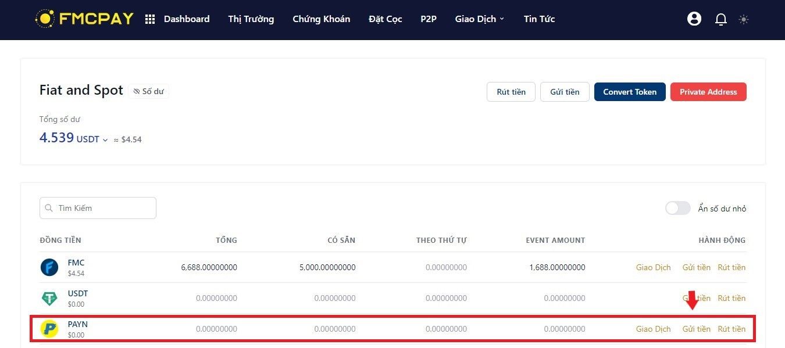Open the Đặt Cọc menu

[386, 19]
